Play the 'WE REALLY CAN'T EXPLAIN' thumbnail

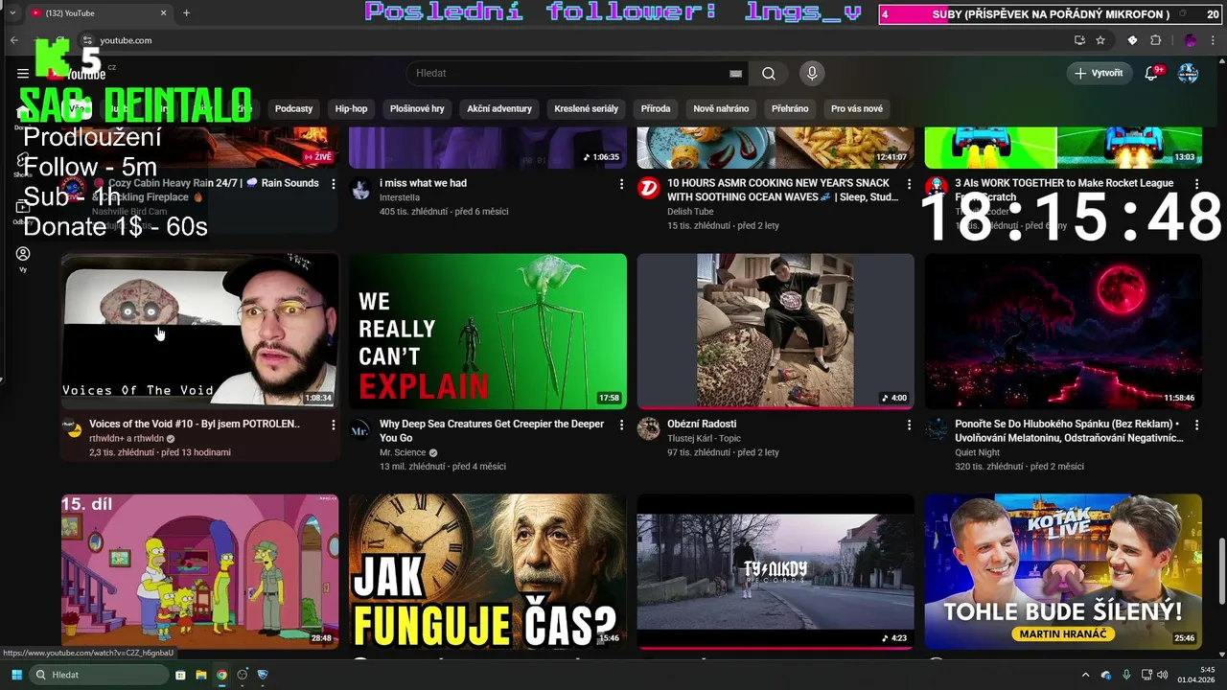(488, 332)
